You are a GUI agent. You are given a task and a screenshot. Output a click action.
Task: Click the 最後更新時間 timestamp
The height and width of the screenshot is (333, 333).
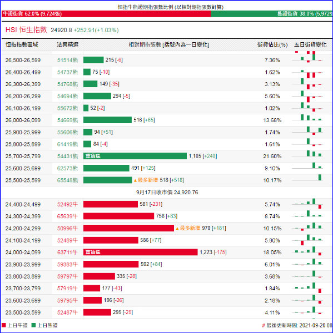[297, 325]
